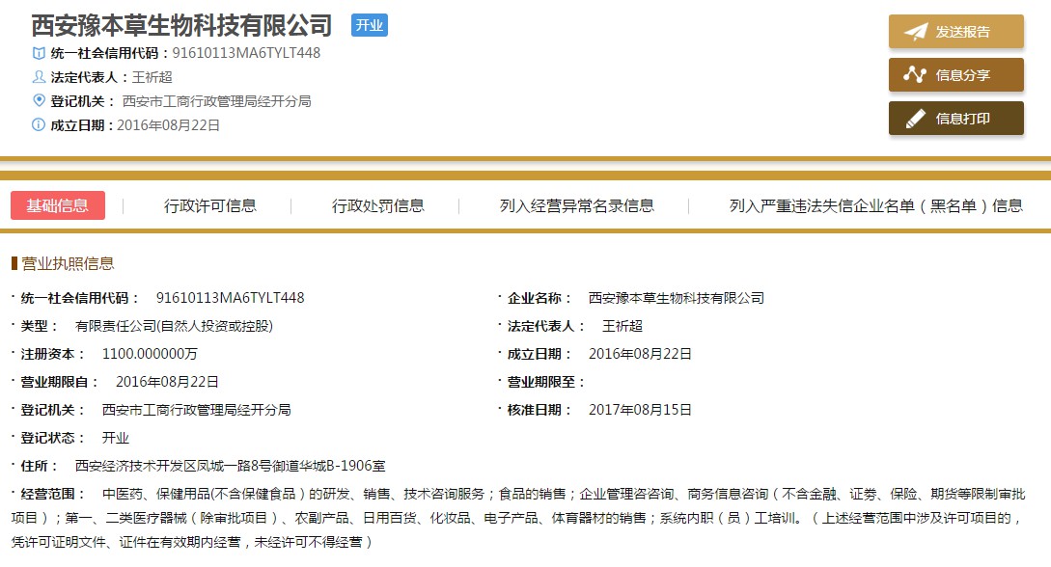Image resolution: width=1051 pixels, height=567 pixels.
Task: Open the 列入经营异常名录信息 tab
Action: pyautogui.click(x=577, y=205)
